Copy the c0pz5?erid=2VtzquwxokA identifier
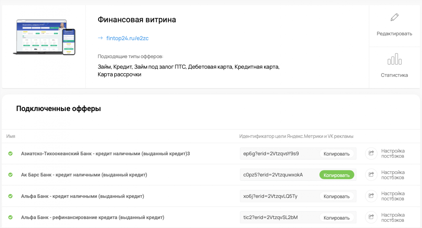 (x=337, y=175)
